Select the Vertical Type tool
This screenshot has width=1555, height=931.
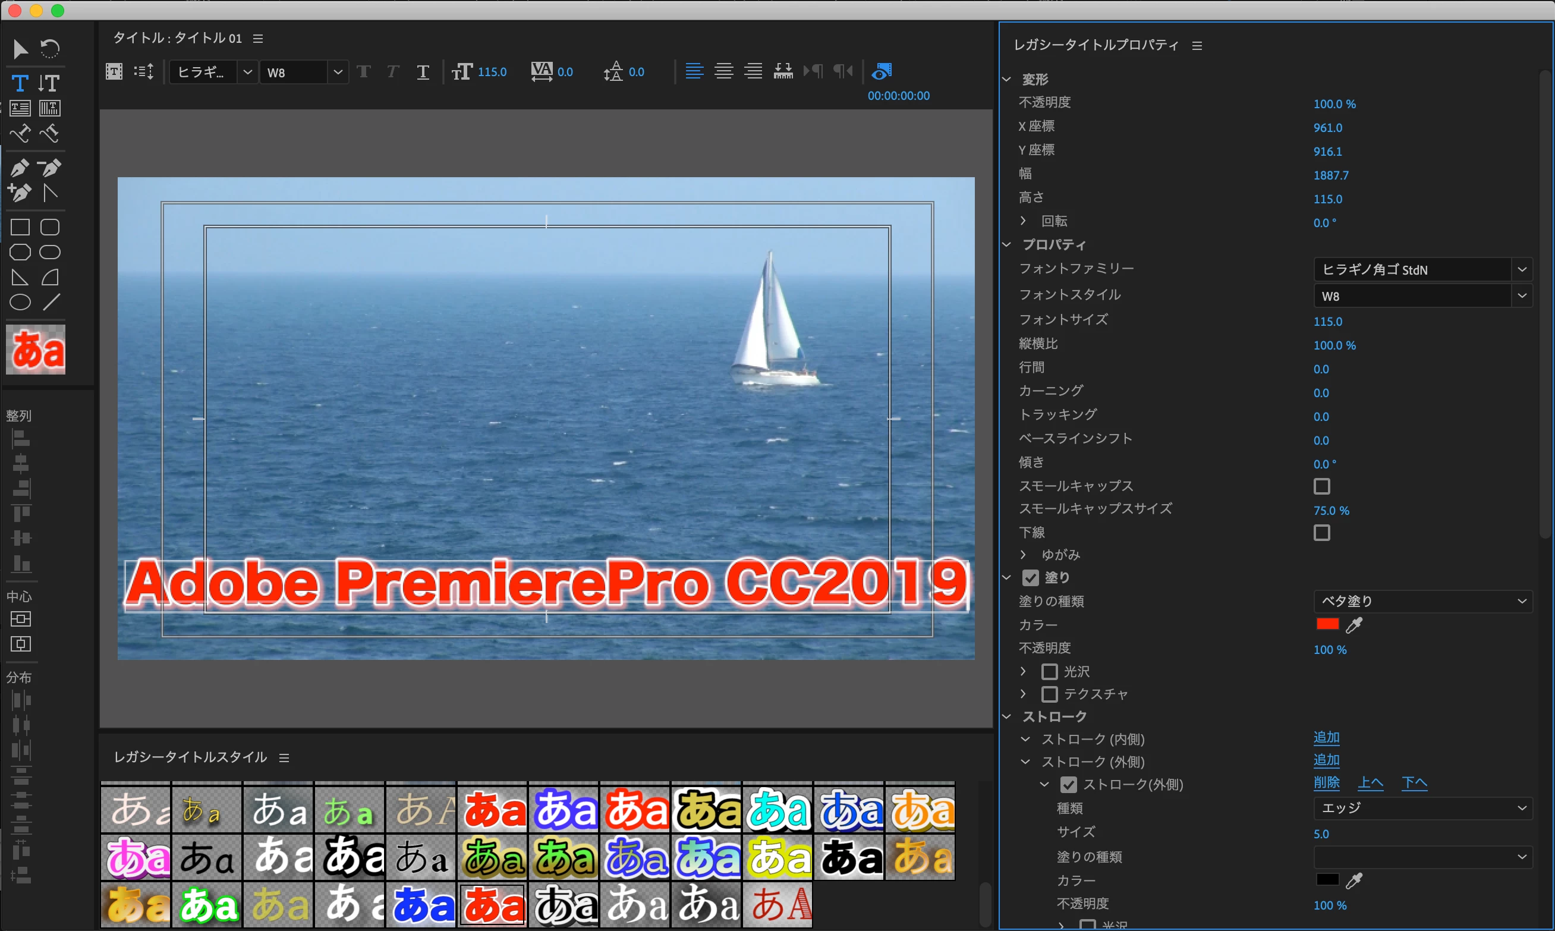click(x=49, y=83)
